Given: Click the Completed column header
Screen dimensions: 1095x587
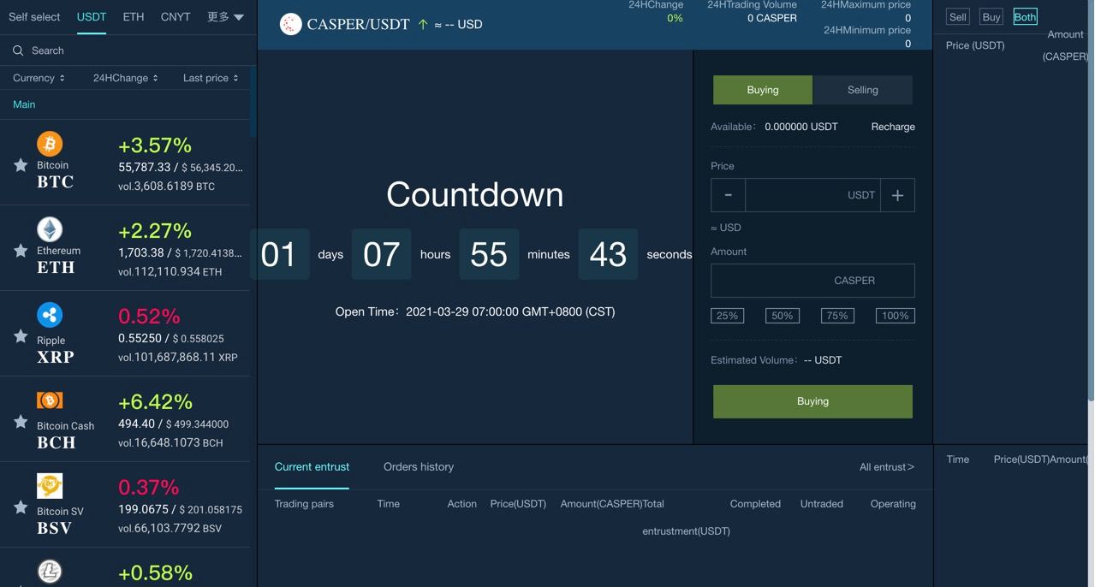Looking at the screenshot, I should (755, 504).
